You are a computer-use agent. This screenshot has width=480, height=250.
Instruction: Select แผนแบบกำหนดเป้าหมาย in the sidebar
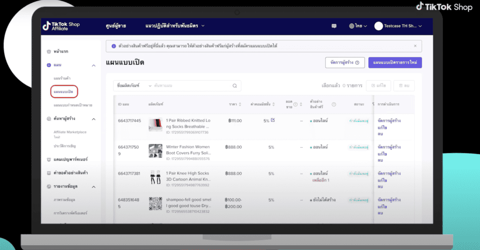coord(73,105)
